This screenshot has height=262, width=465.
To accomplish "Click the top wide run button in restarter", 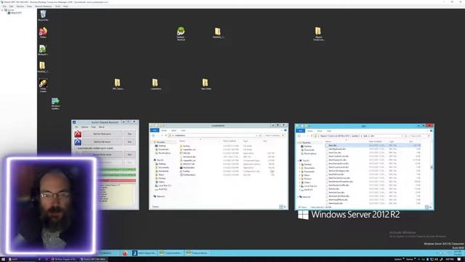I will 102,134.
